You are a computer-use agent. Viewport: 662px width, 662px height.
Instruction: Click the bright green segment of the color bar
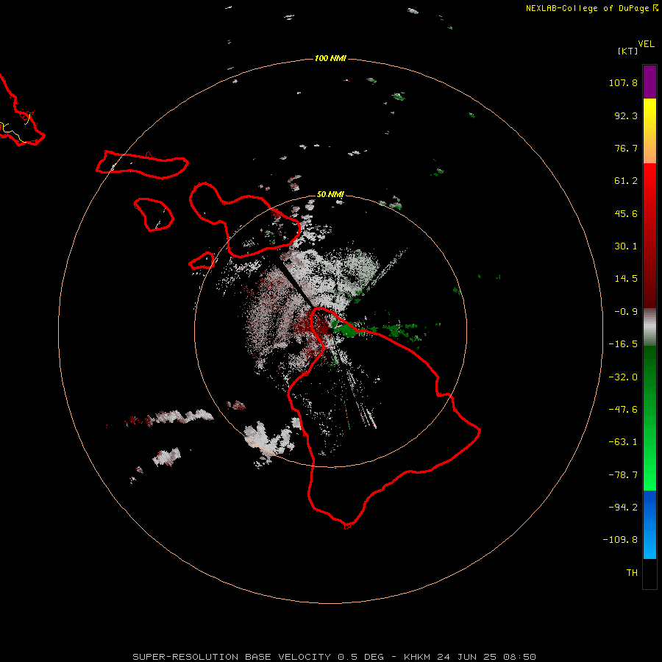pyautogui.click(x=649, y=418)
